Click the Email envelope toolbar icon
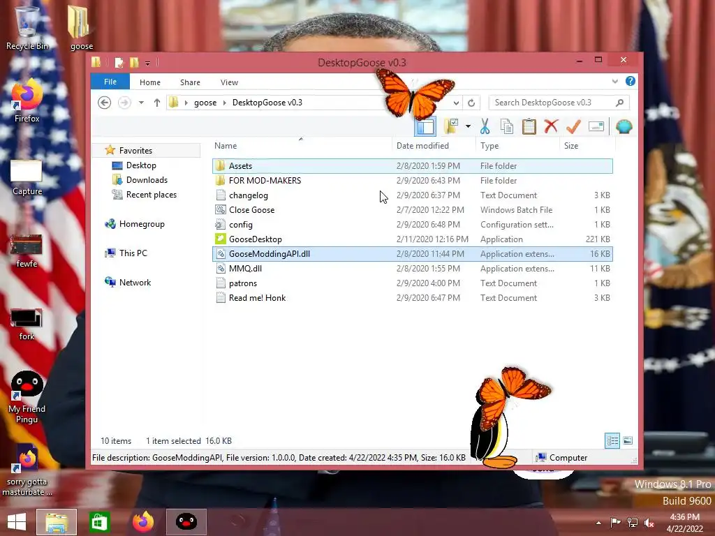Viewport: 715px width, 536px height. point(596,126)
